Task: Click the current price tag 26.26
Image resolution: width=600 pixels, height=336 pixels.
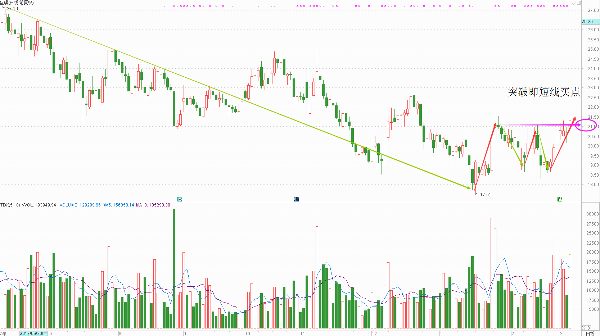Action: [x=590, y=22]
